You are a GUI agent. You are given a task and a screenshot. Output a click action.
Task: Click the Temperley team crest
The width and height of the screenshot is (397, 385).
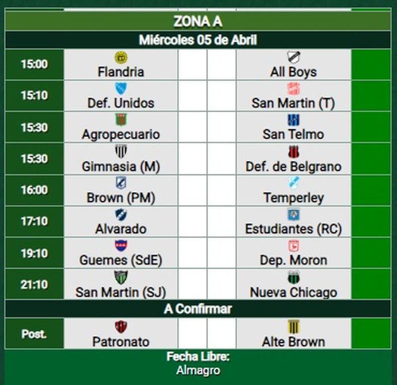293,182
